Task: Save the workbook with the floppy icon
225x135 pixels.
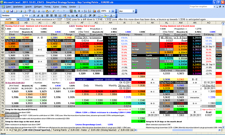Action: tap(12, 11)
